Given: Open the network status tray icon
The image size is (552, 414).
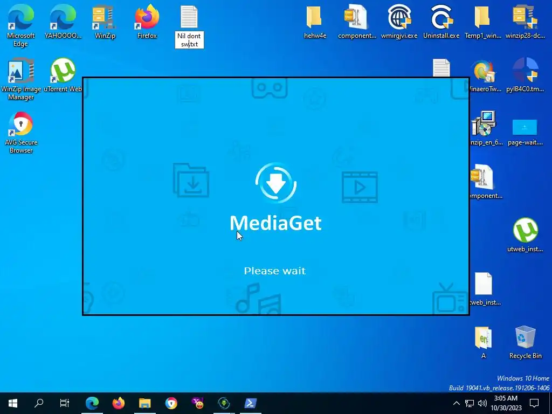Looking at the screenshot, I should coord(470,403).
